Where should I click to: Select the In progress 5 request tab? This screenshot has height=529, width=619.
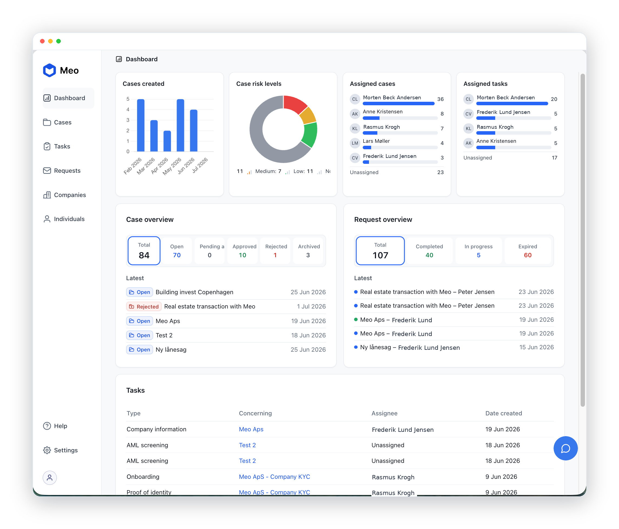(479, 251)
